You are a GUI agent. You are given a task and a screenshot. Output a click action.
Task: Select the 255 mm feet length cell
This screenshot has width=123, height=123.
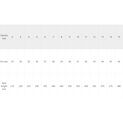point(78,86)
